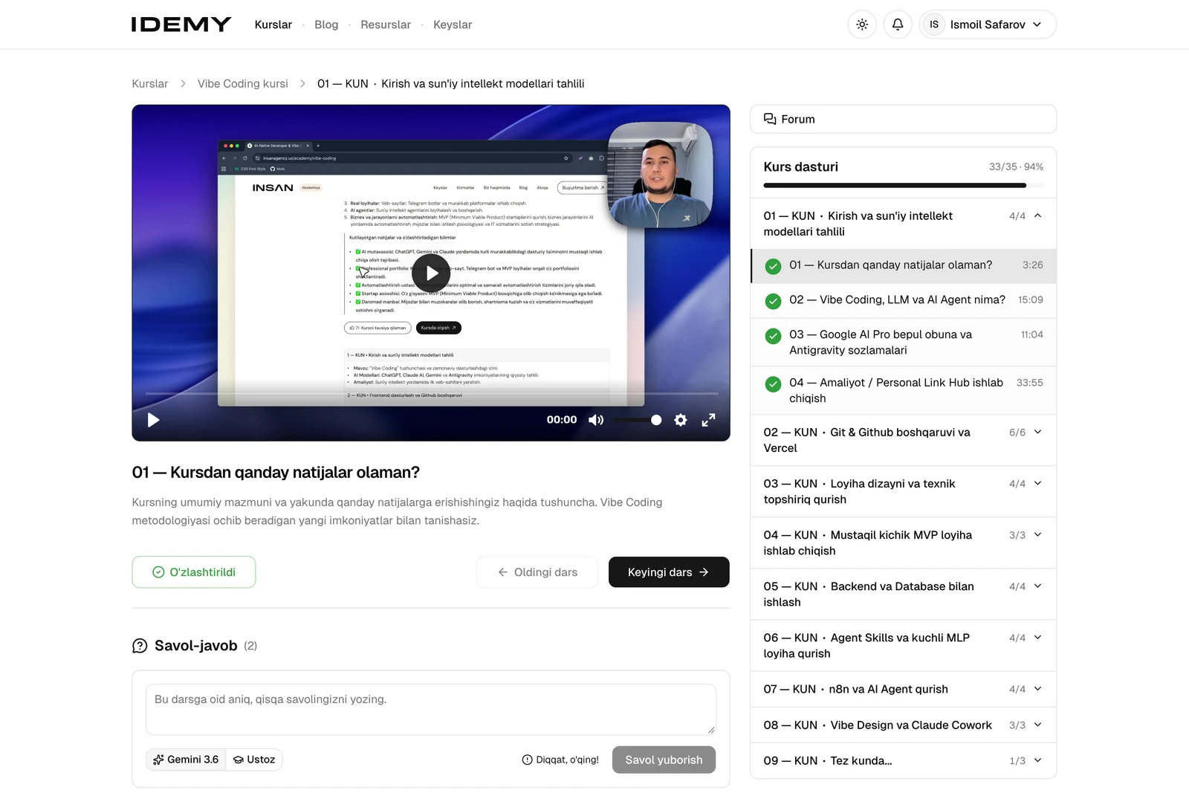The height and width of the screenshot is (793, 1189).
Task: Seek on the video progress bar
Action: 432,392
